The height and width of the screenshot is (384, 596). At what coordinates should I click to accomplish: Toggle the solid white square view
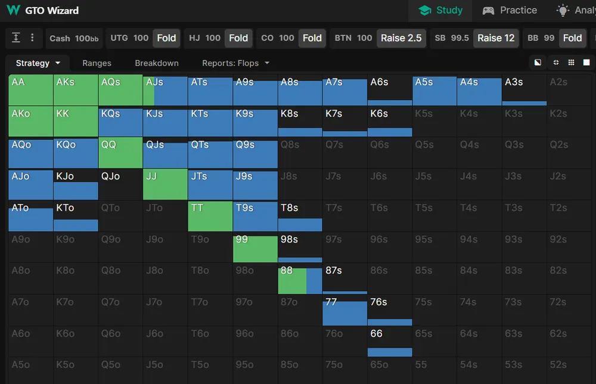point(586,63)
